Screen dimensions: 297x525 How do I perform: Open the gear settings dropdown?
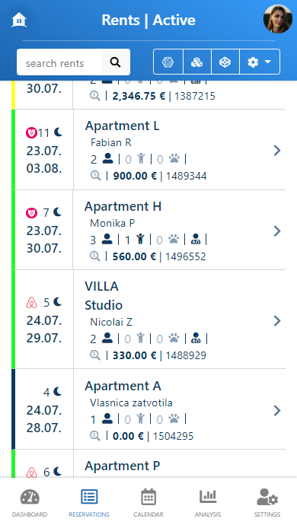point(260,62)
